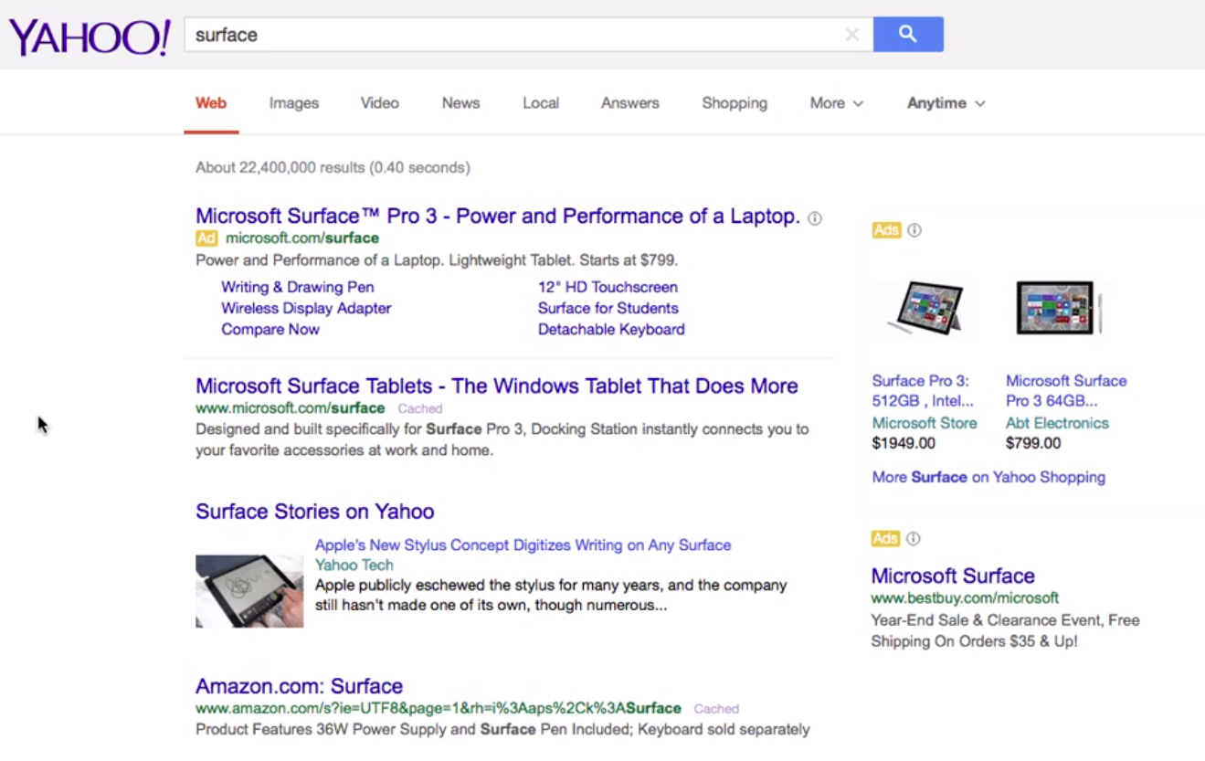Open the Anytime time filter dropdown
This screenshot has width=1205, height=761.
[x=946, y=103]
